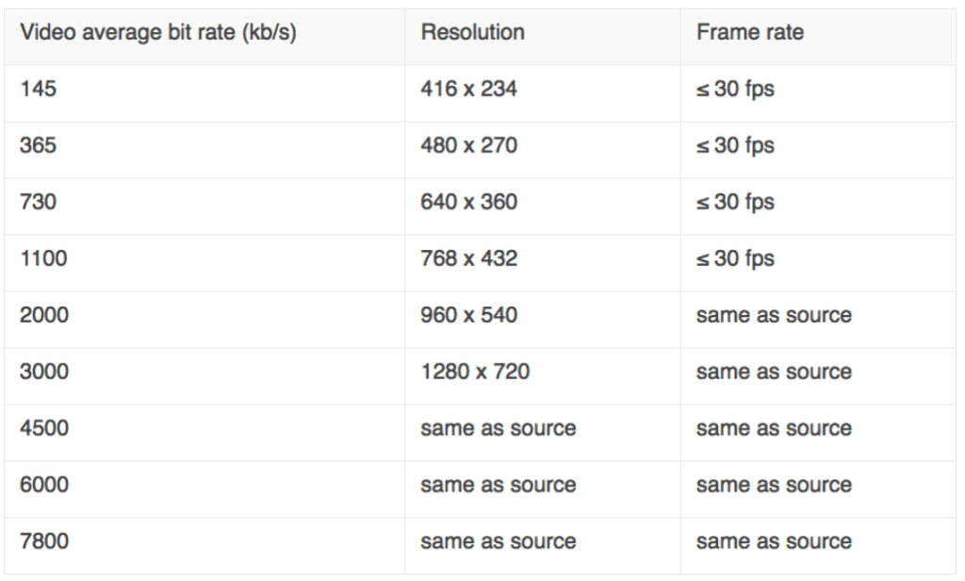This screenshot has height=581, width=965.
Task: Select the 2000 bit rate cell
Action: coord(204,320)
